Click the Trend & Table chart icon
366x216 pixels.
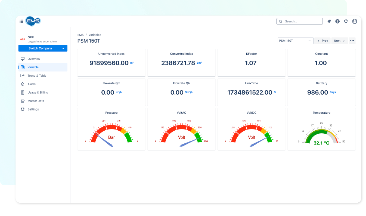click(23, 76)
